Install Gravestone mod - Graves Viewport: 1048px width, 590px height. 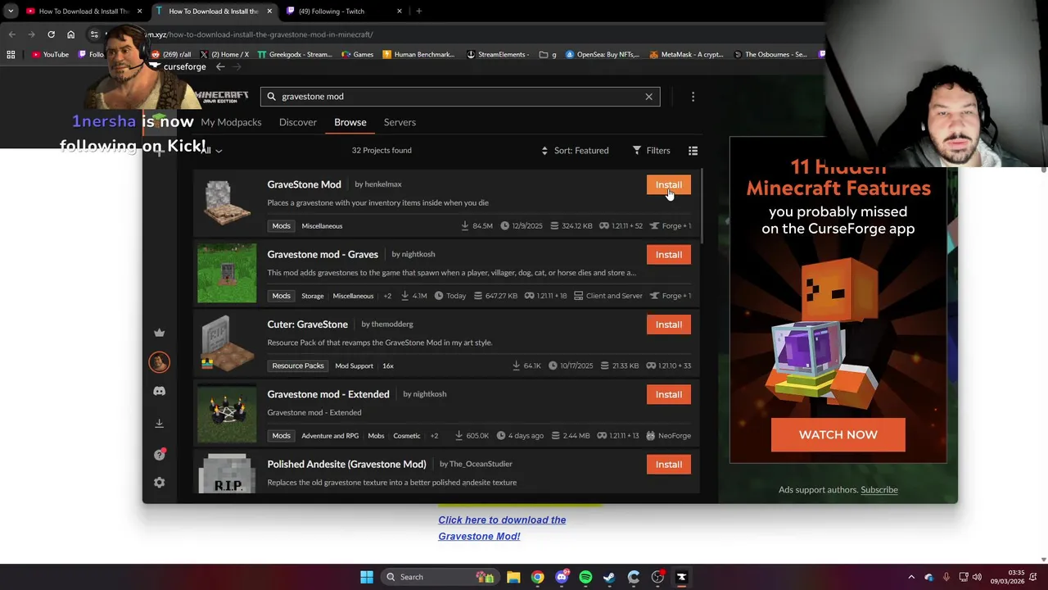(668, 255)
